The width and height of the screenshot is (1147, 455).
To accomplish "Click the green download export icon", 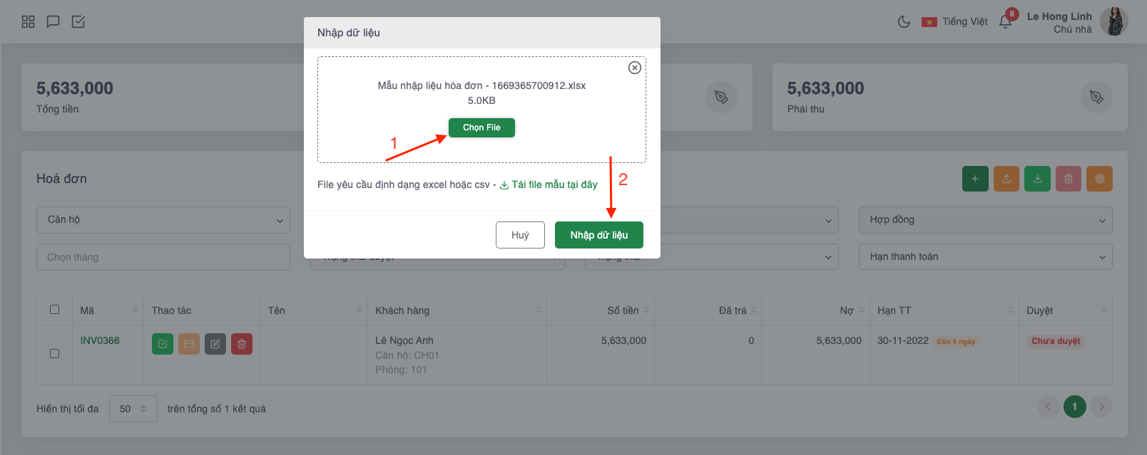I will pos(1037,179).
